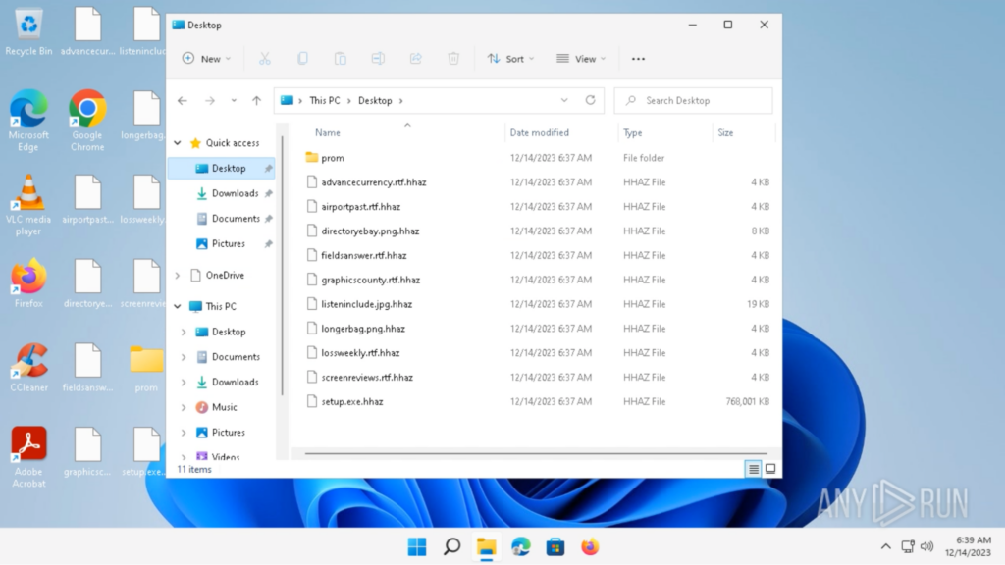1005x565 pixels.
Task: Switch to large thumbnails view layout
Action: (770, 469)
